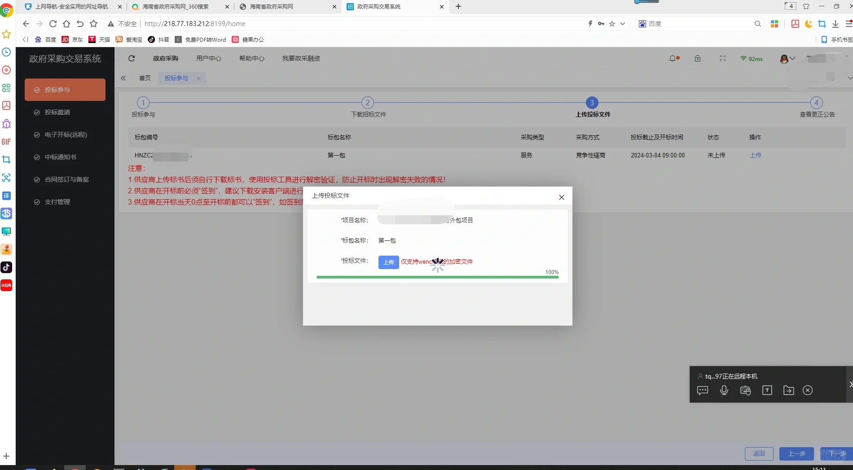853x470 pixels.
Task: Click the 返回 button
Action: point(759,453)
